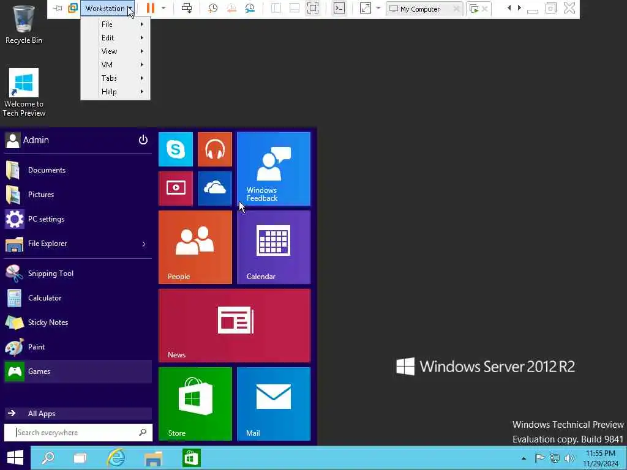Viewport: 627px width, 470px height.
Task: Open Pictures from Start menu
Action: point(78,195)
